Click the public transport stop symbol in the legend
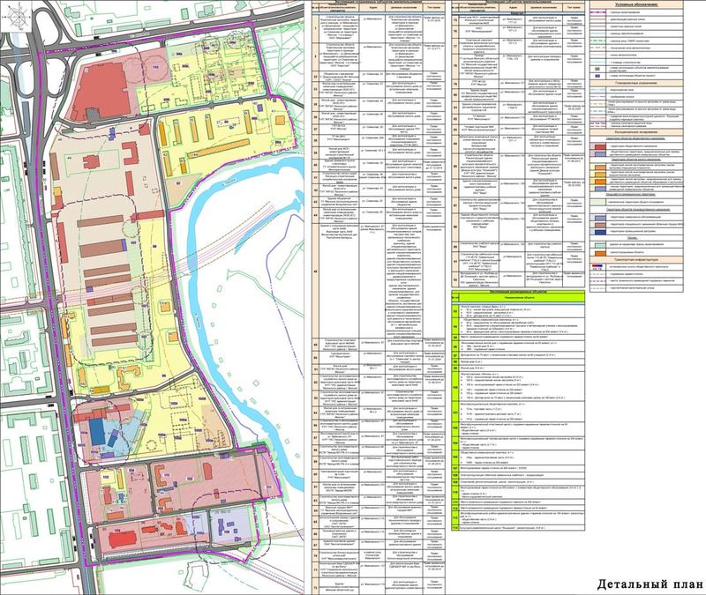The image size is (706, 595). pyautogui.click(x=597, y=266)
